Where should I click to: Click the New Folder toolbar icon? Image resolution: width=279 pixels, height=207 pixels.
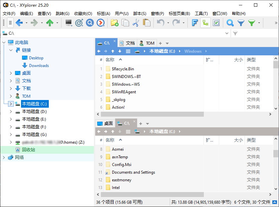pos(115,23)
